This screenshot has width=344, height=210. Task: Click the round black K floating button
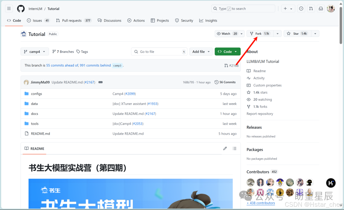pyautogui.click(x=331, y=183)
